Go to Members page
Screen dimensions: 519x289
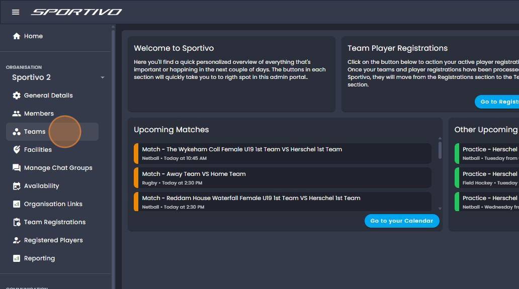click(52, 114)
